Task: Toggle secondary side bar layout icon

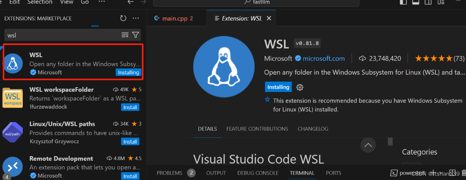Action: click(x=428, y=2)
